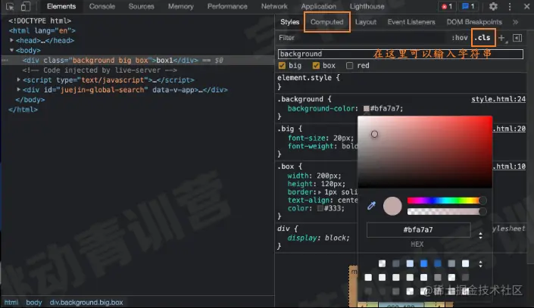
Task: Open the Network tab
Action: coord(274,7)
